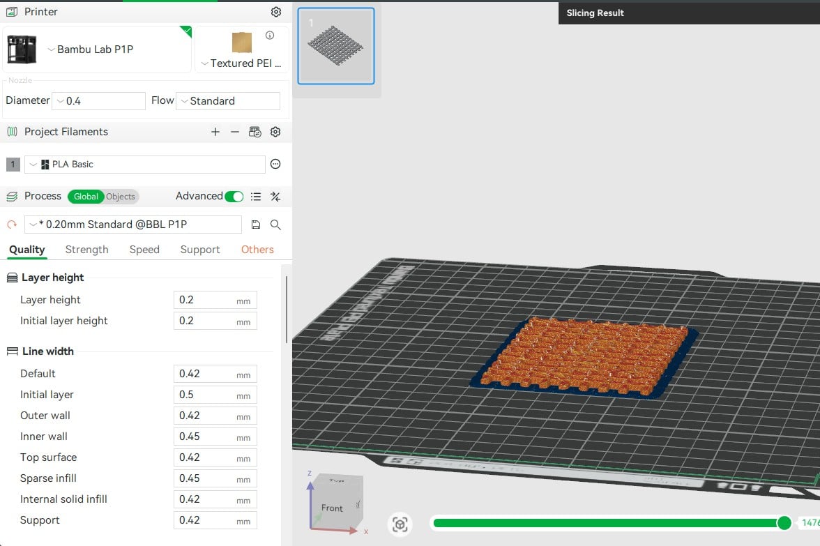Reset modified process preset arrow
The width and height of the screenshot is (820, 546).
point(12,225)
